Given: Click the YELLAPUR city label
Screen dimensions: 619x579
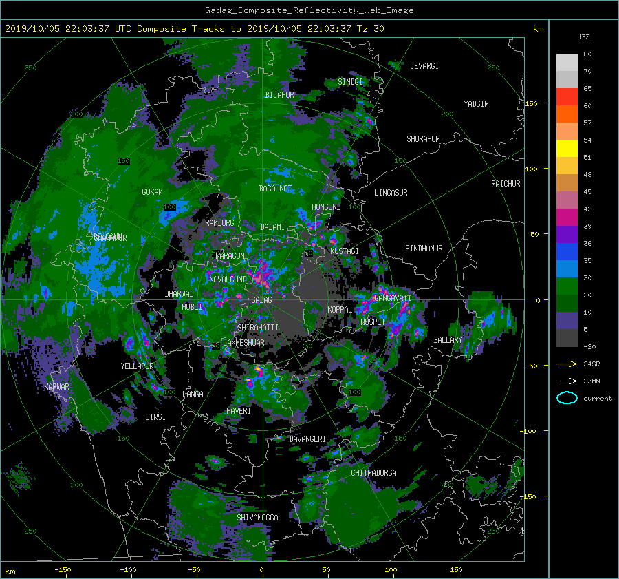Looking at the screenshot, I should pyautogui.click(x=137, y=366).
